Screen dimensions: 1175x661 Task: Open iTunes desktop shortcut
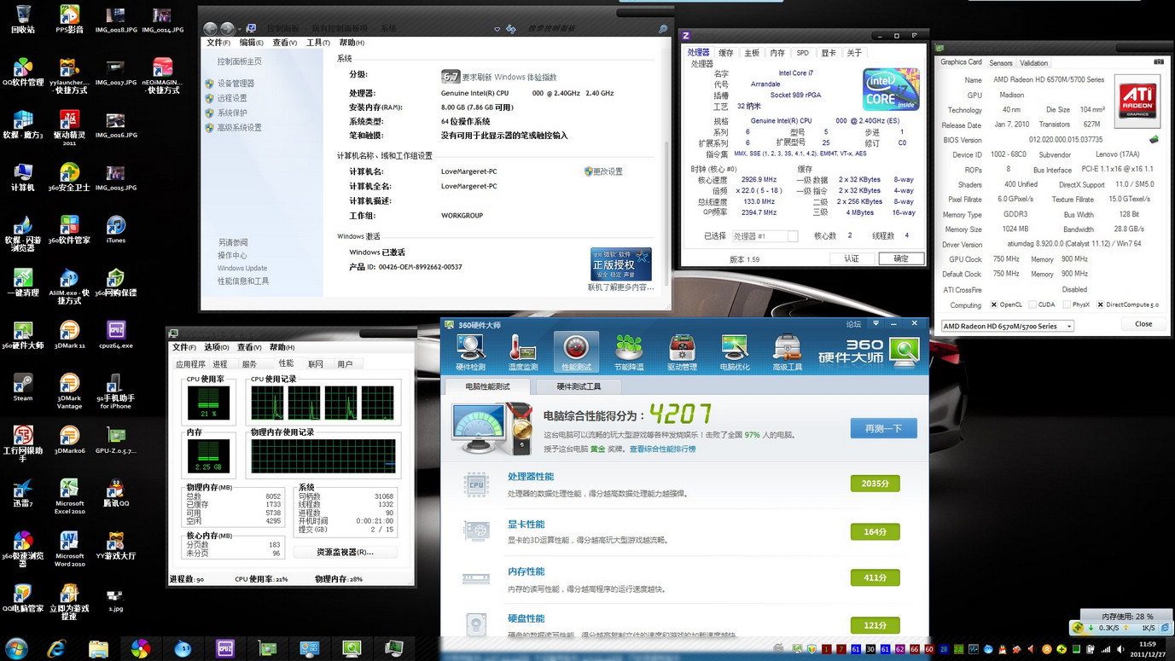pos(116,229)
